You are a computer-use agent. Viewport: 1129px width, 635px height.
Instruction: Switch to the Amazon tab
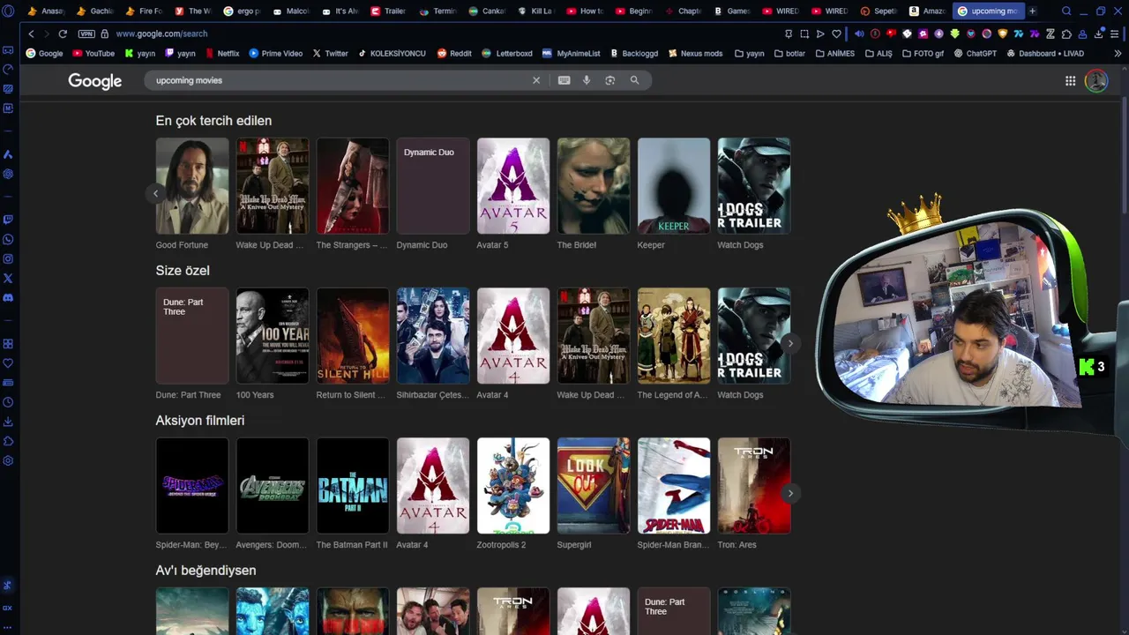click(927, 11)
